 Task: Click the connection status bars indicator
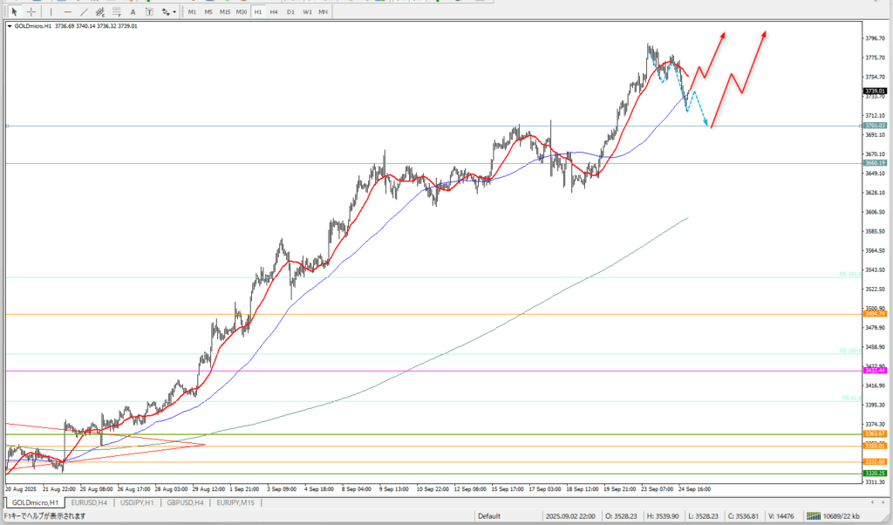[x=814, y=515]
